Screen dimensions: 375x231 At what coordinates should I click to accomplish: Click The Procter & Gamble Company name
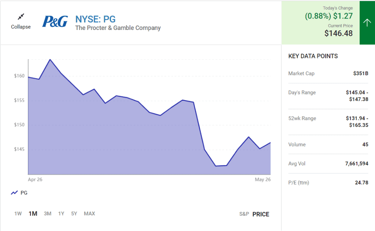pyautogui.click(x=118, y=28)
